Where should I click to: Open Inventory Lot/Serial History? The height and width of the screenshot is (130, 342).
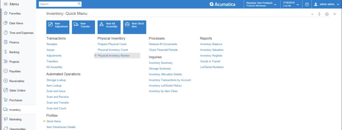point(165,85)
